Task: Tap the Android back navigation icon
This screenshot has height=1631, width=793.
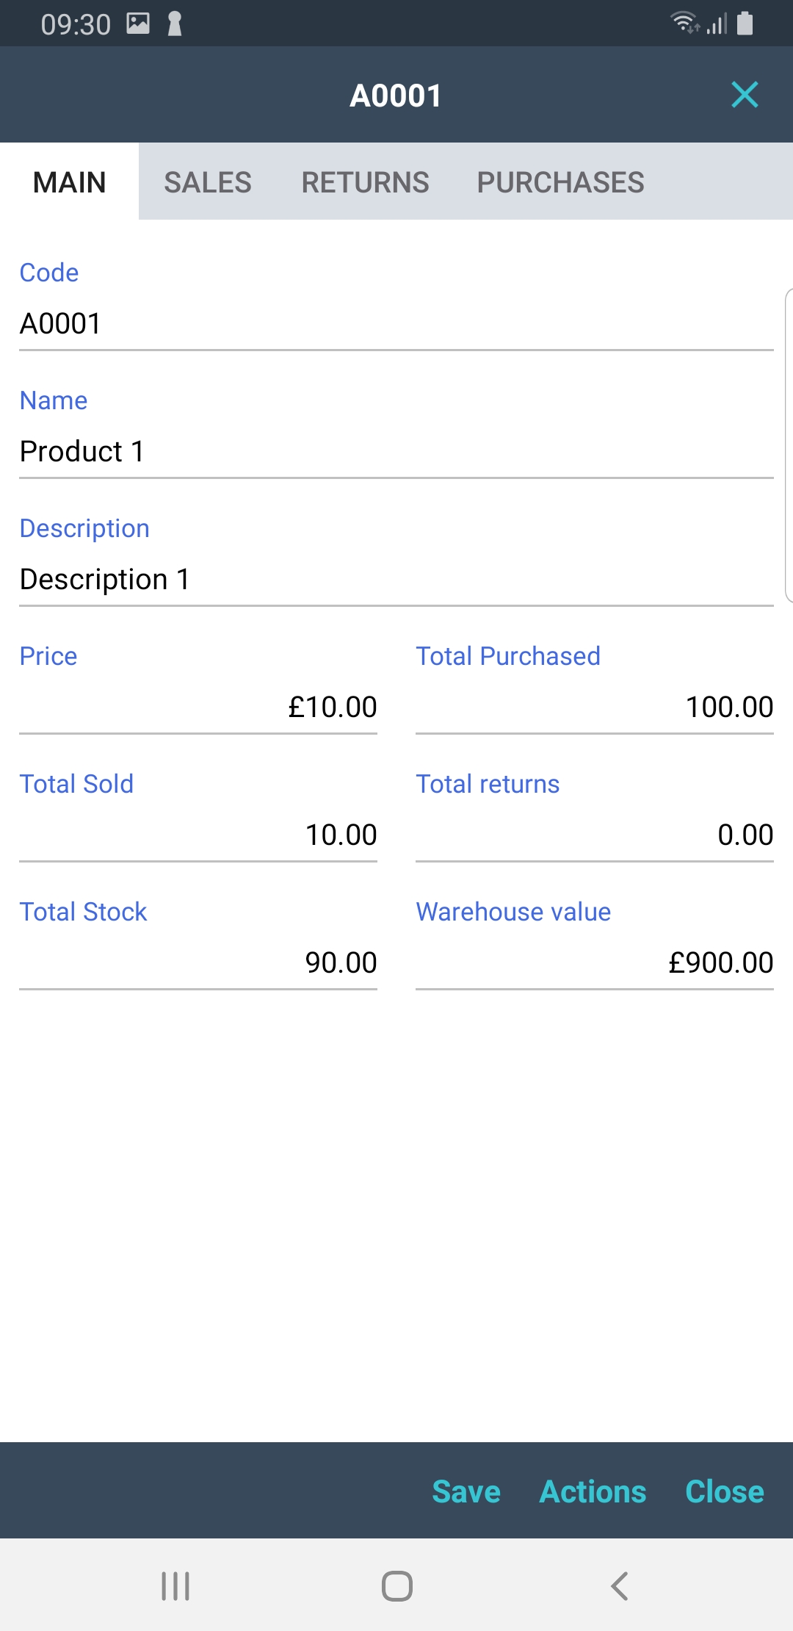Action: pos(620,1585)
